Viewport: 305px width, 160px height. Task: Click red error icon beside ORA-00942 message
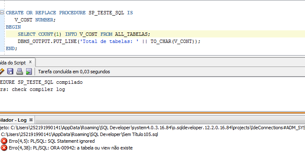(4, 148)
